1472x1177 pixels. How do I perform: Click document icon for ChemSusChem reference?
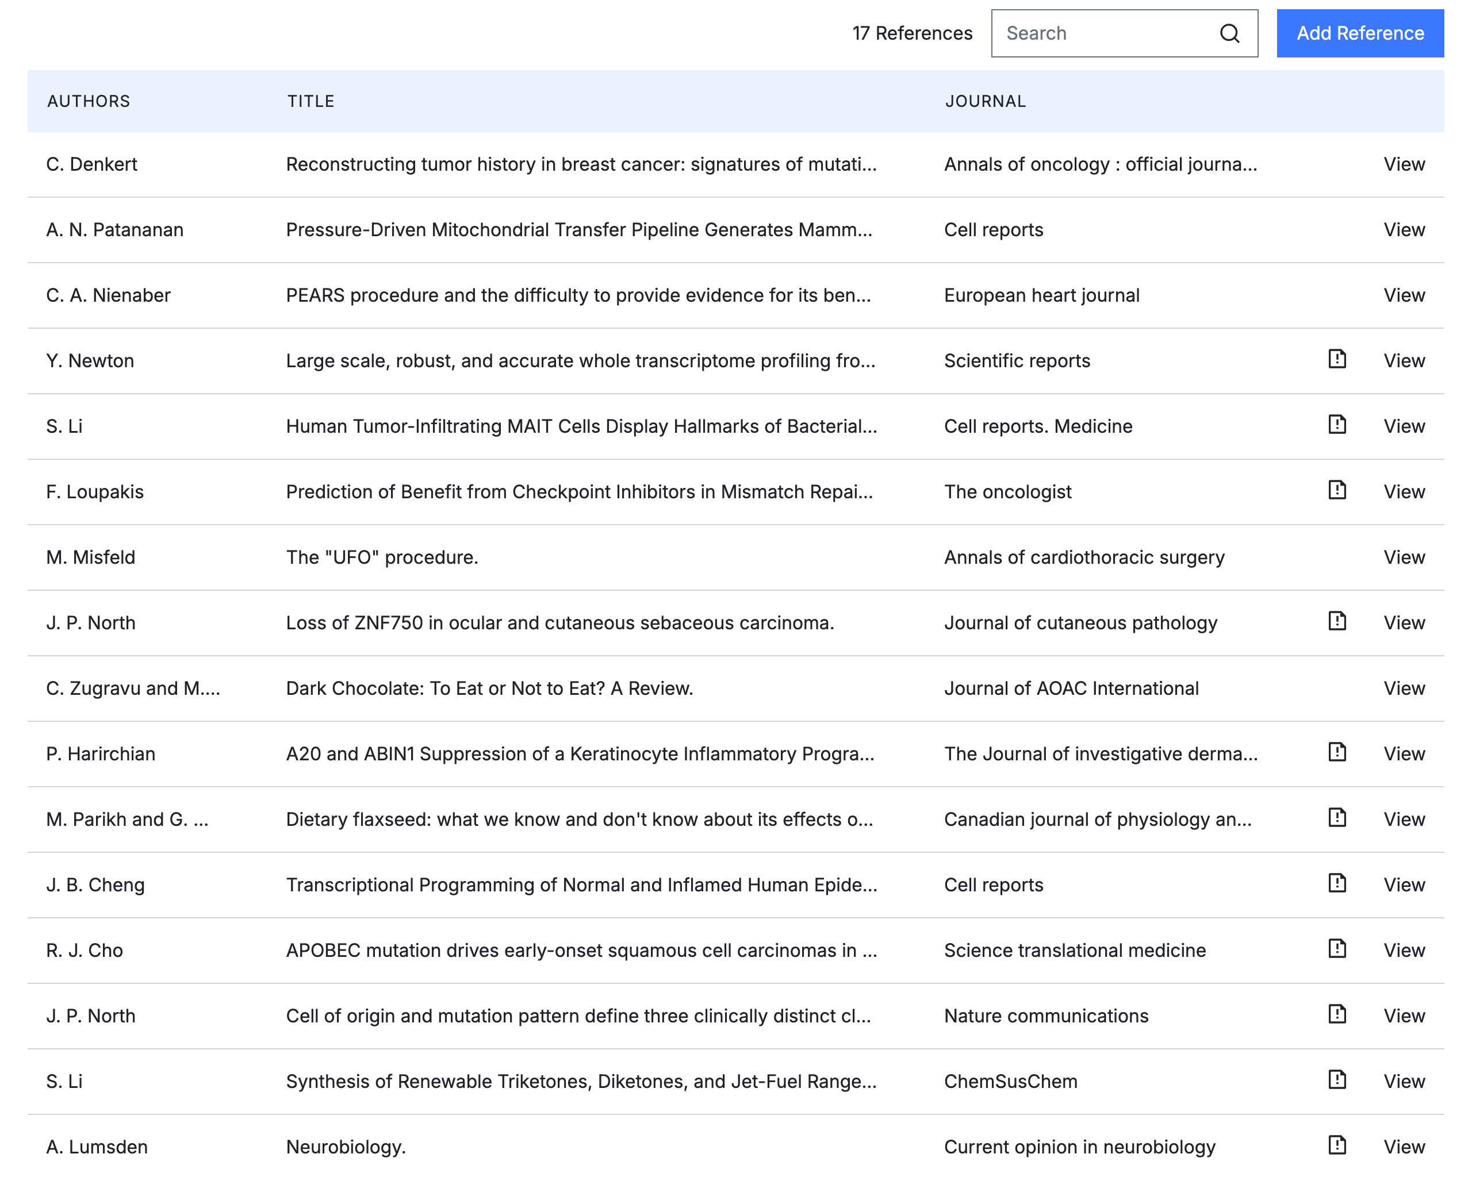[x=1337, y=1079]
